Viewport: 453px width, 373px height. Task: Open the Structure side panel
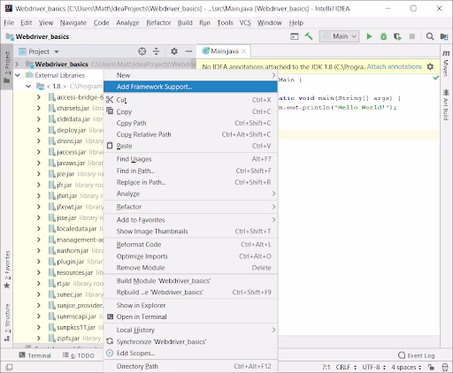(x=7, y=323)
